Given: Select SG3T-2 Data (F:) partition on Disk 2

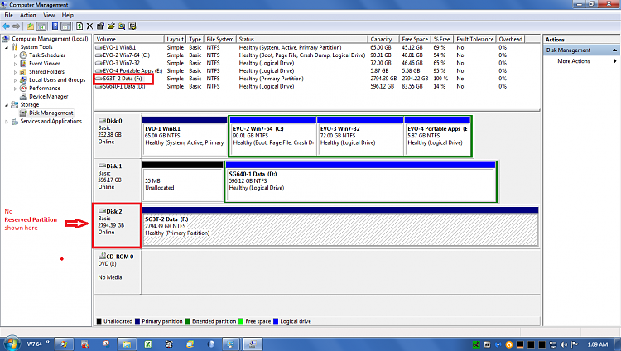Looking at the screenshot, I should tap(339, 226).
